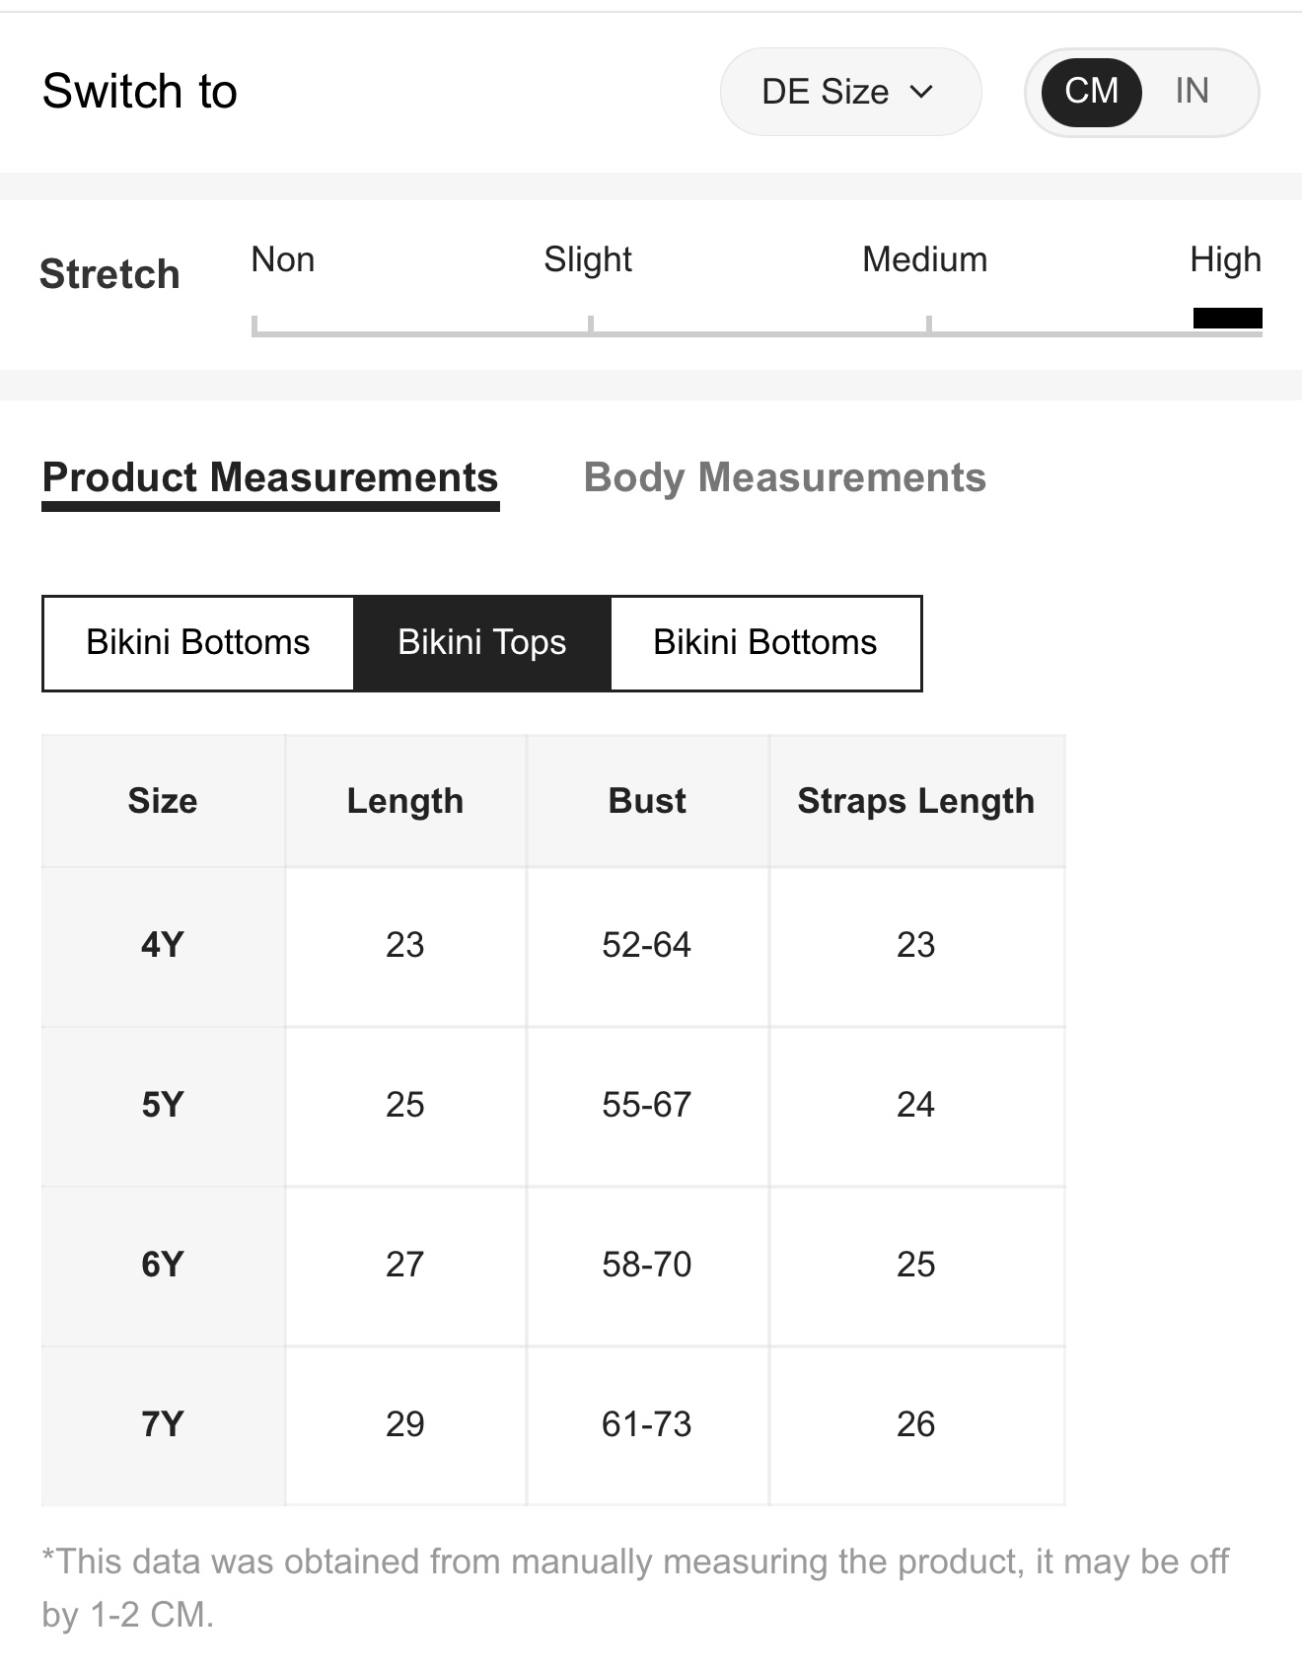This screenshot has height=1669, width=1302.
Task: Click the Slight stretch label
Action: pos(588,259)
